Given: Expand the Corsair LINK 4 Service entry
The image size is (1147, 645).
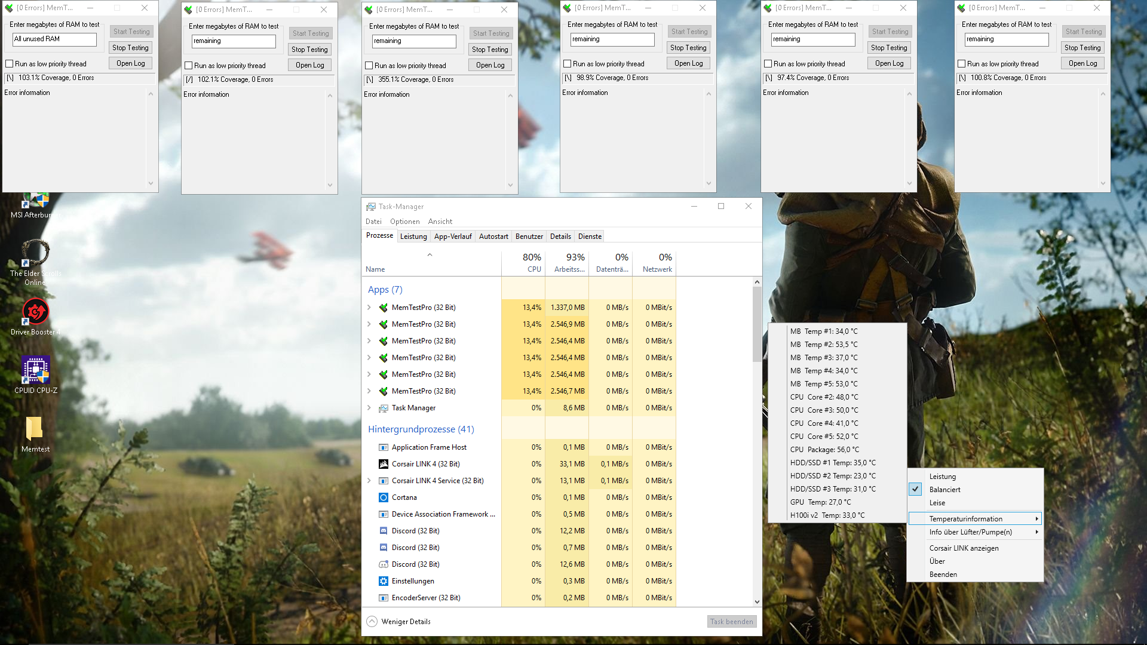Looking at the screenshot, I should pos(369,481).
